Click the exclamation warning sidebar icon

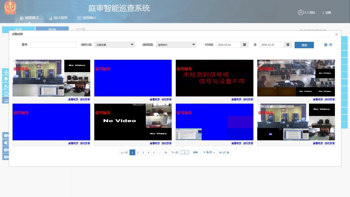(6, 93)
